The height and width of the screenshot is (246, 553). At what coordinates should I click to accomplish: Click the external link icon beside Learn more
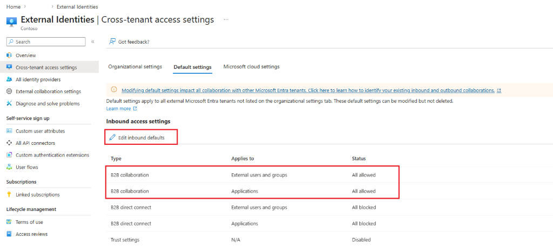pyautogui.click(x=134, y=109)
